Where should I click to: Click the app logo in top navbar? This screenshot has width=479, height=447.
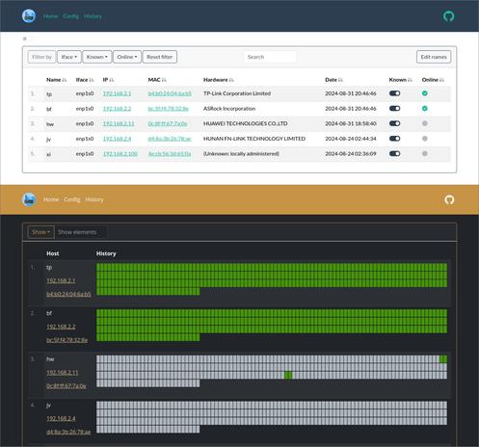[x=29, y=16]
